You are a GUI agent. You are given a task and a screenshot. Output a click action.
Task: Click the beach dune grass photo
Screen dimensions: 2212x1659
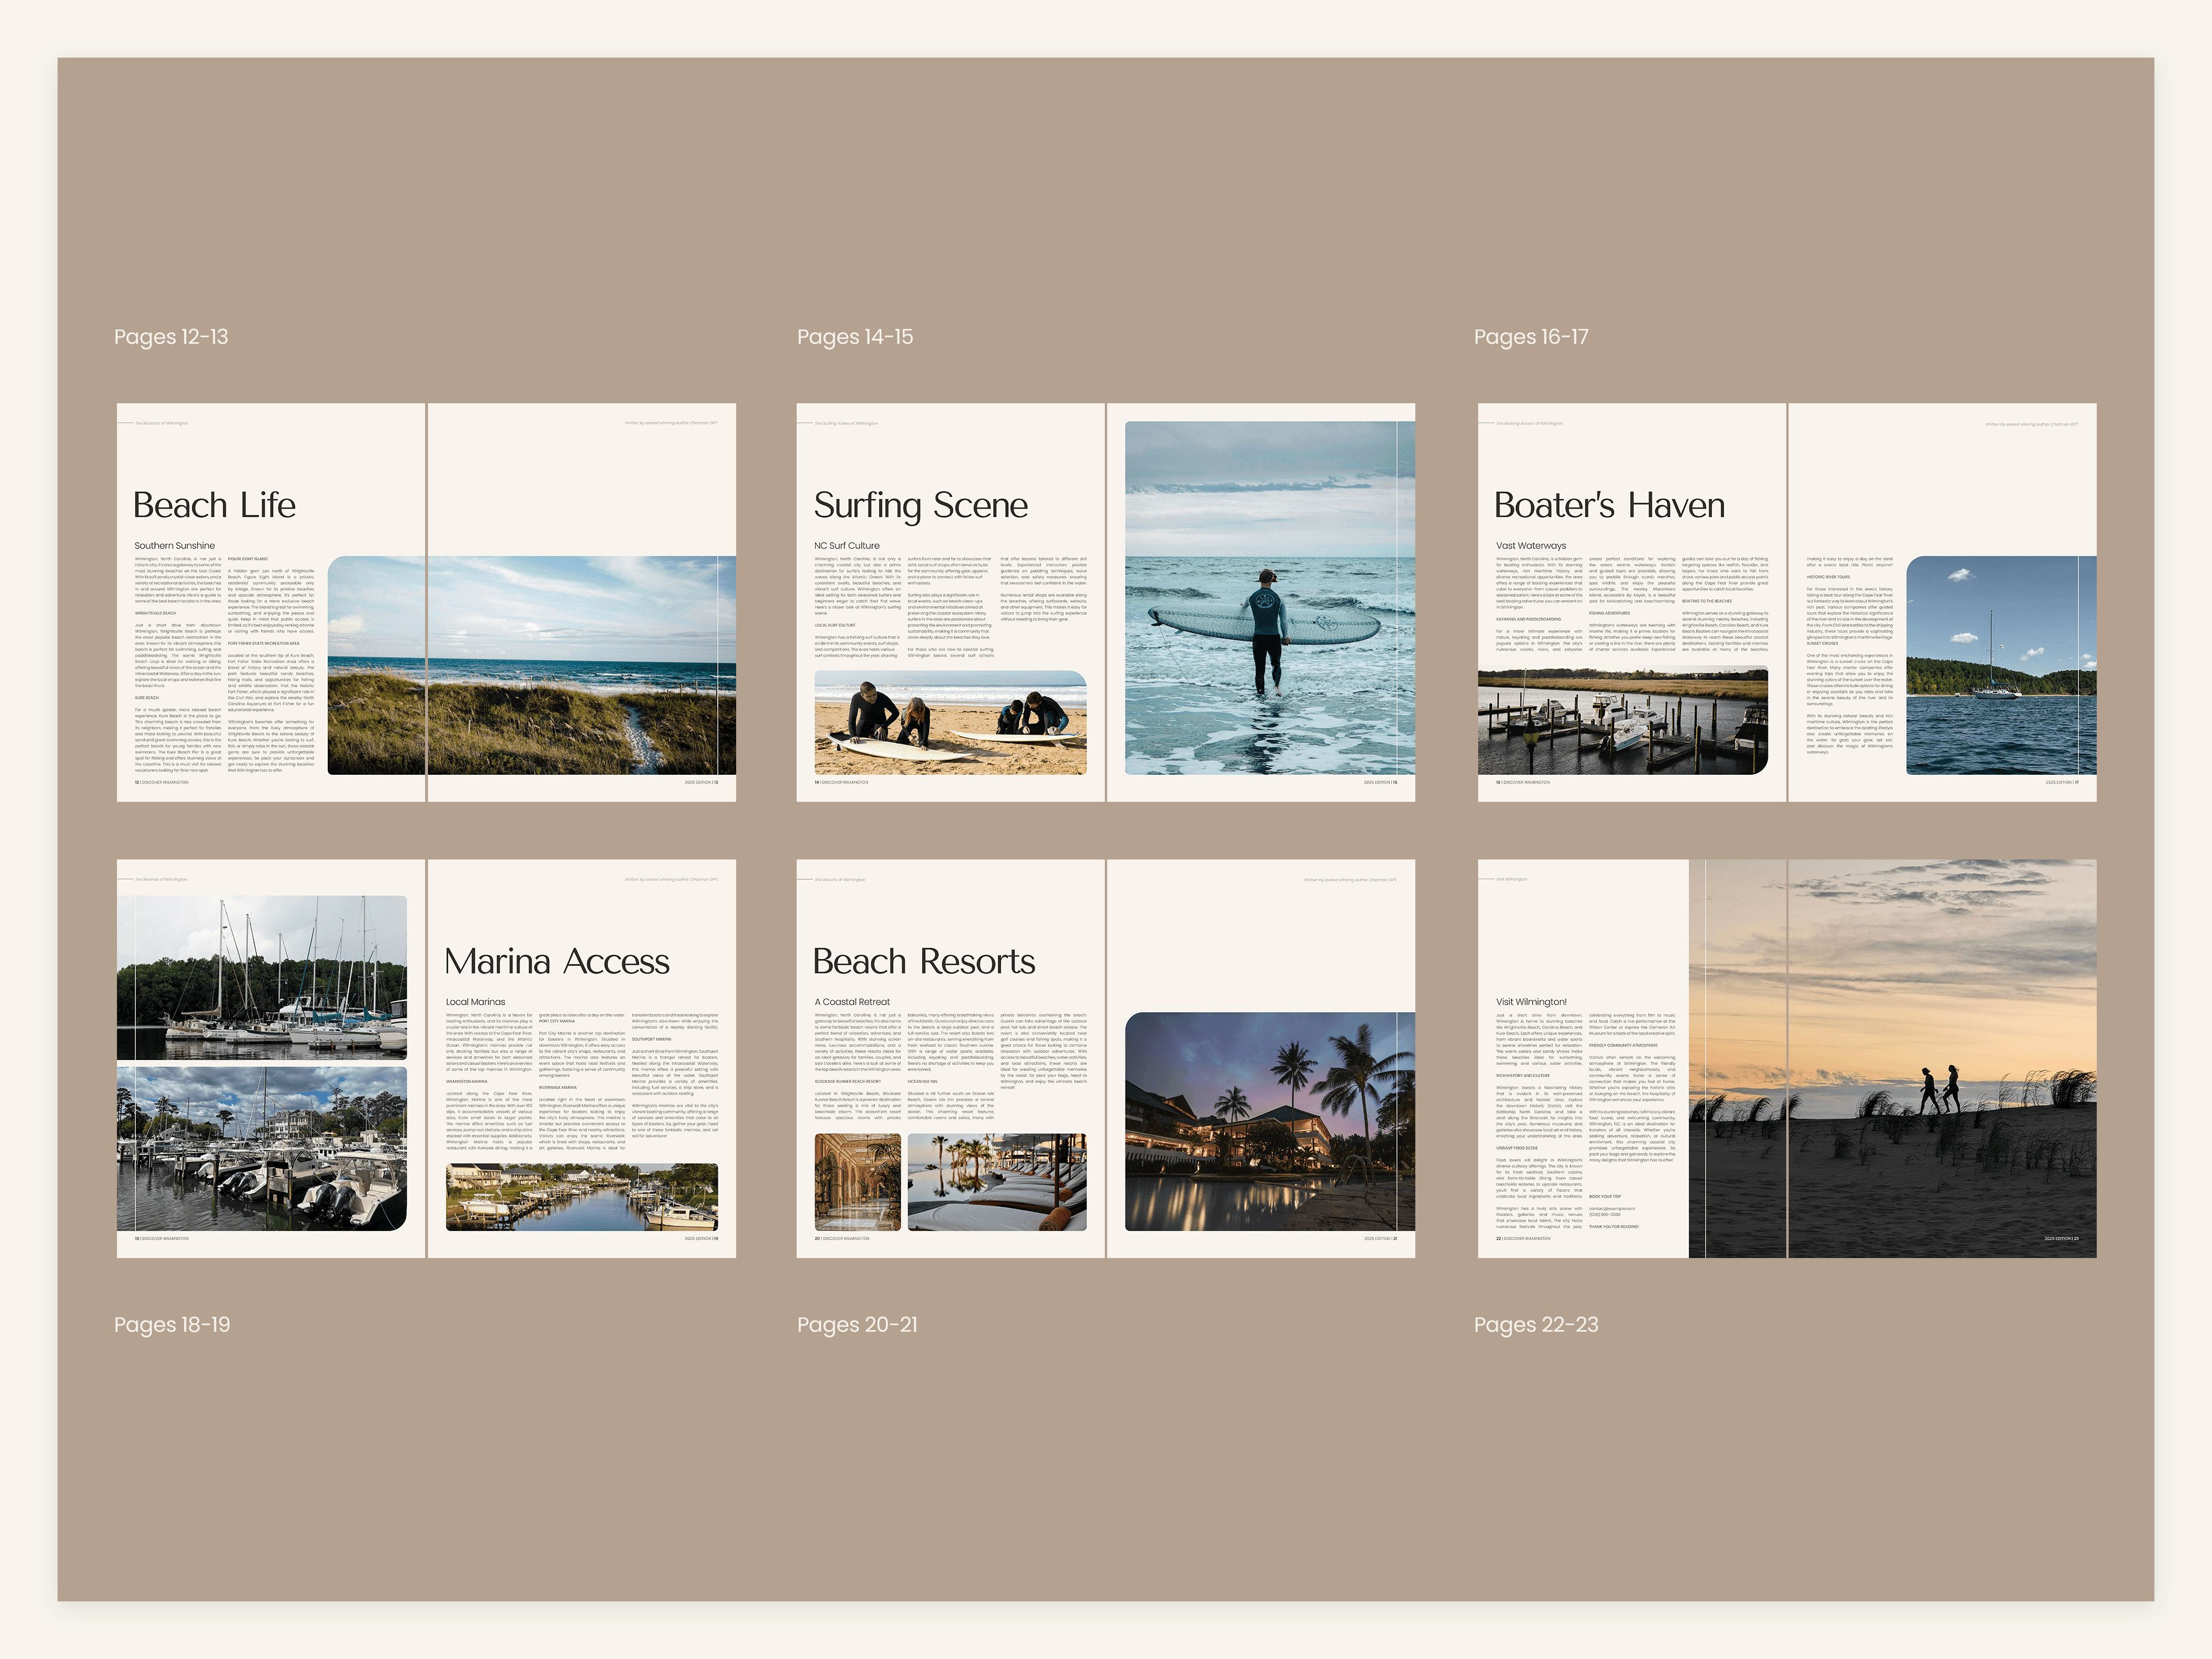tap(531, 665)
